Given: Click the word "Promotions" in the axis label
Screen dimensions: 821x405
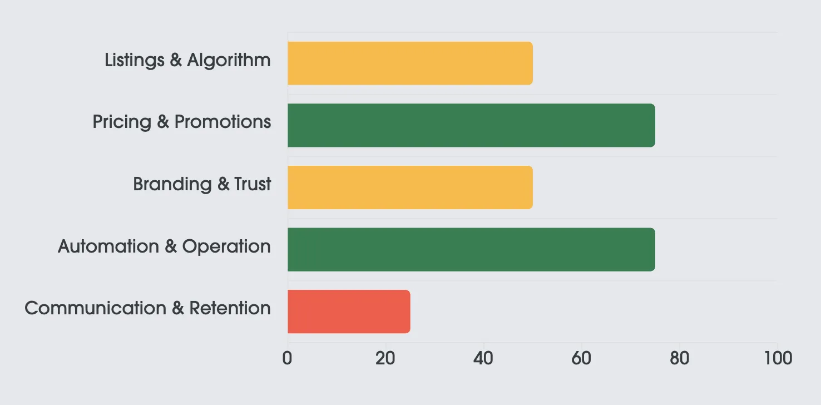Looking at the screenshot, I should coord(222,122).
